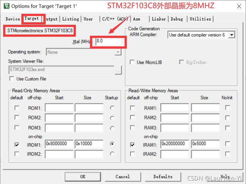246x184 pixels.
Task: Click the RAM1 Start address field
Action: click(175, 108)
